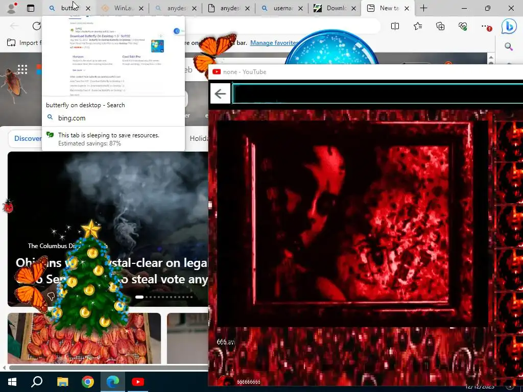Image resolution: width=523 pixels, height=392 pixels.
Task: Click the YouTube logo in window title
Action: click(217, 71)
